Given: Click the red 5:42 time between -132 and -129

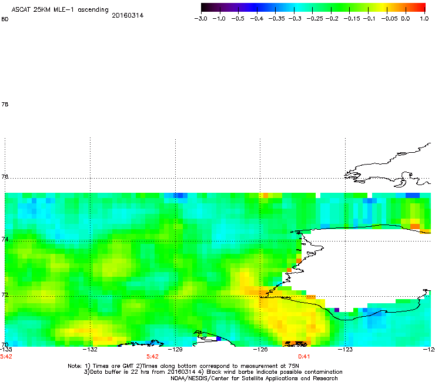Looking at the screenshot, I should (x=152, y=357).
